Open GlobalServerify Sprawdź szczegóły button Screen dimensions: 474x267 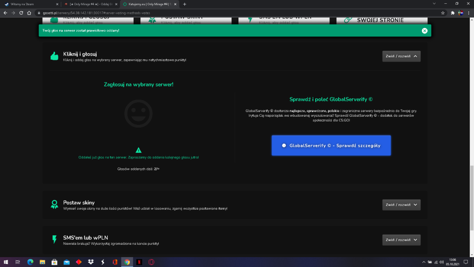pos(331,146)
